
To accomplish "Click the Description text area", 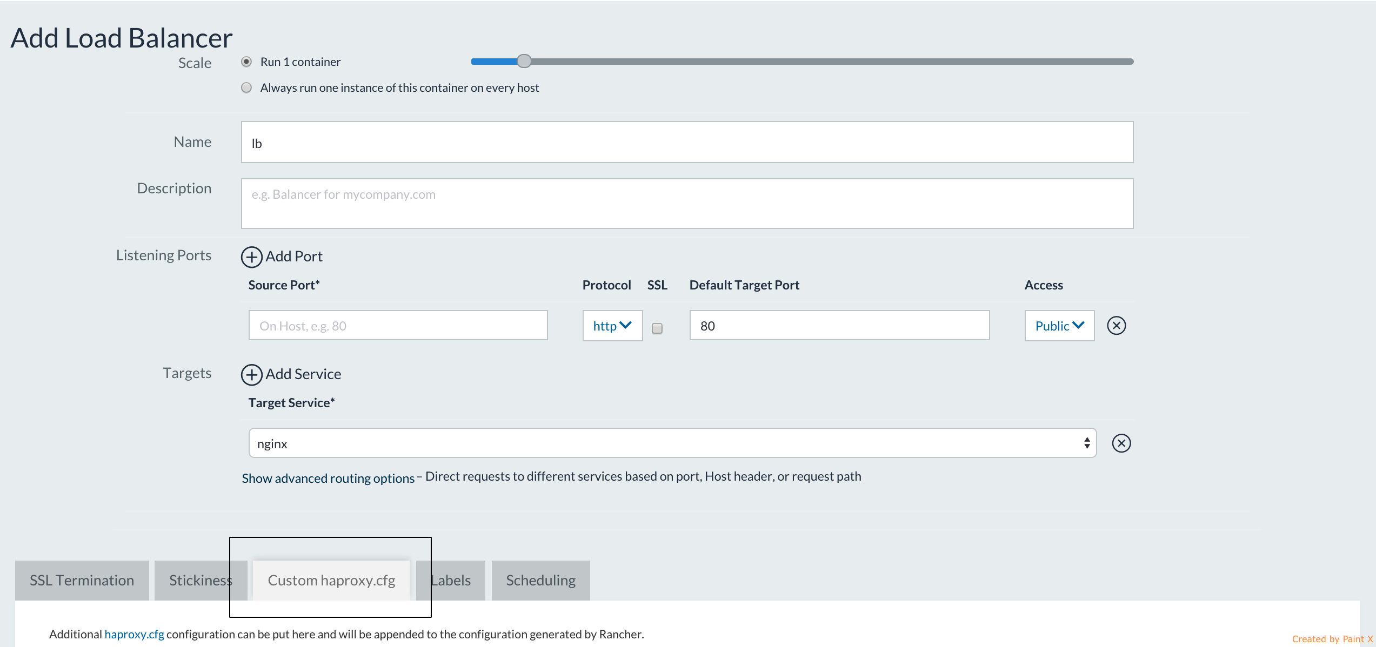I will pos(686,204).
